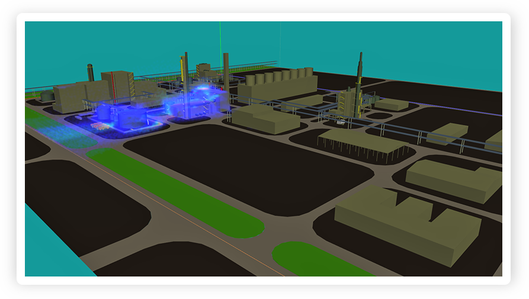Click the large E-shaped building
This screenshot has height=299, width=529.
coord(408,223)
